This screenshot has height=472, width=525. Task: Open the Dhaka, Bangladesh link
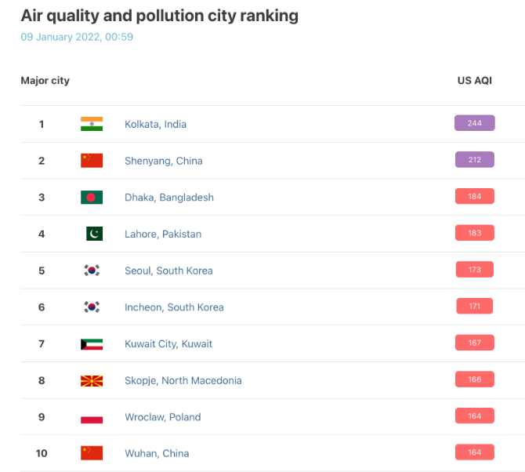(x=169, y=198)
